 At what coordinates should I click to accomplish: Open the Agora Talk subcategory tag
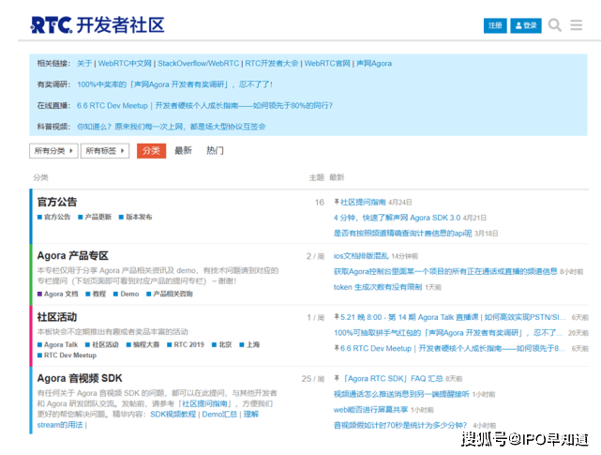[57, 344]
